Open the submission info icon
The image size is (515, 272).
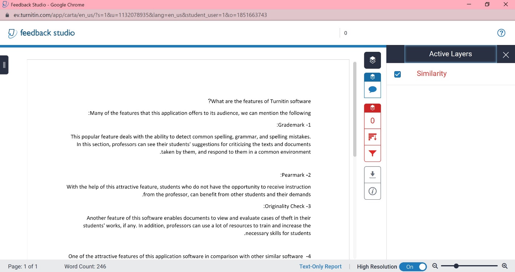tap(372, 191)
